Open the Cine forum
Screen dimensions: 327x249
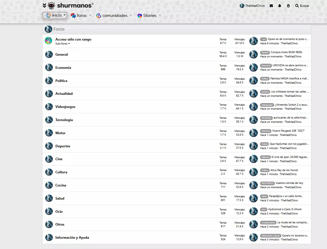(x=59, y=159)
